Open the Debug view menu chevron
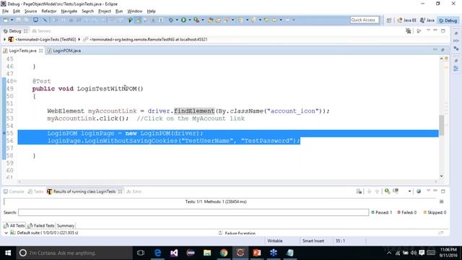Image resolution: width=462 pixels, height=260 pixels. (428, 30)
